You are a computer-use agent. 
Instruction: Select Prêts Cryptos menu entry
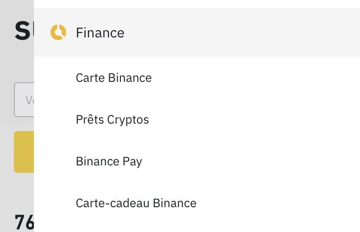[x=112, y=120]
